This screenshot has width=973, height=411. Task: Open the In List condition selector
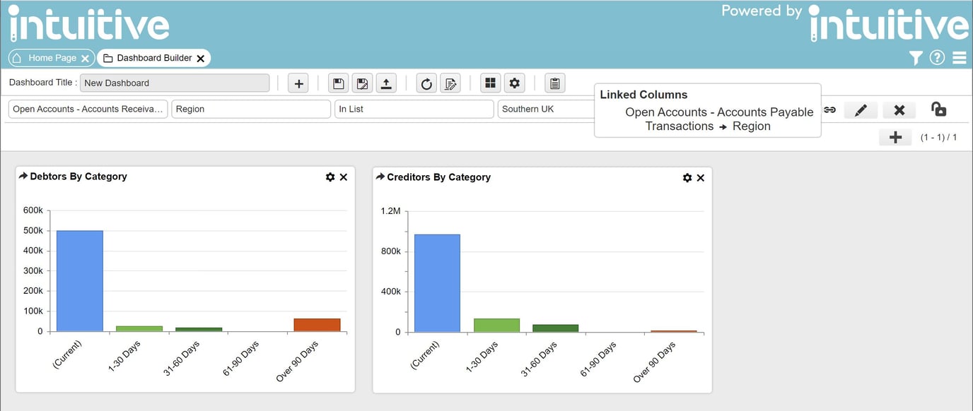(x=414, y=109)
